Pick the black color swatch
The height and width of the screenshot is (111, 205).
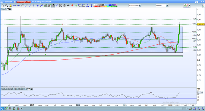103,5
